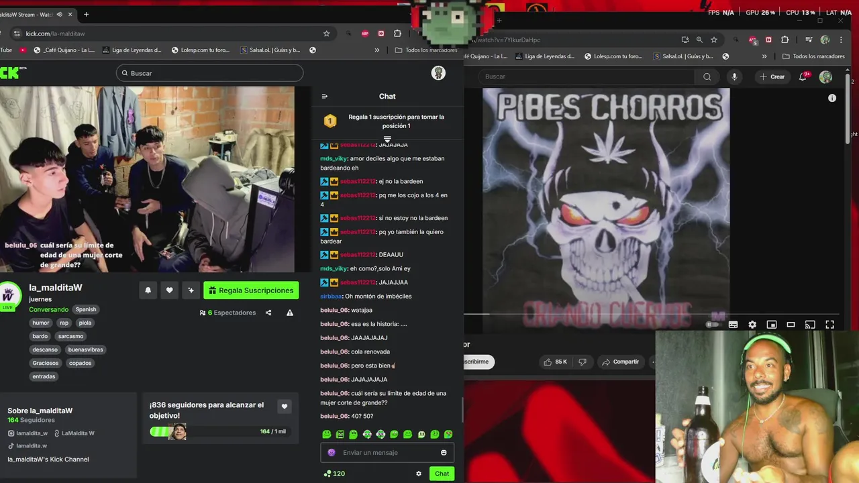Click 120 channel points counter
The image size is (859, 483).
(x=334, y=474)
